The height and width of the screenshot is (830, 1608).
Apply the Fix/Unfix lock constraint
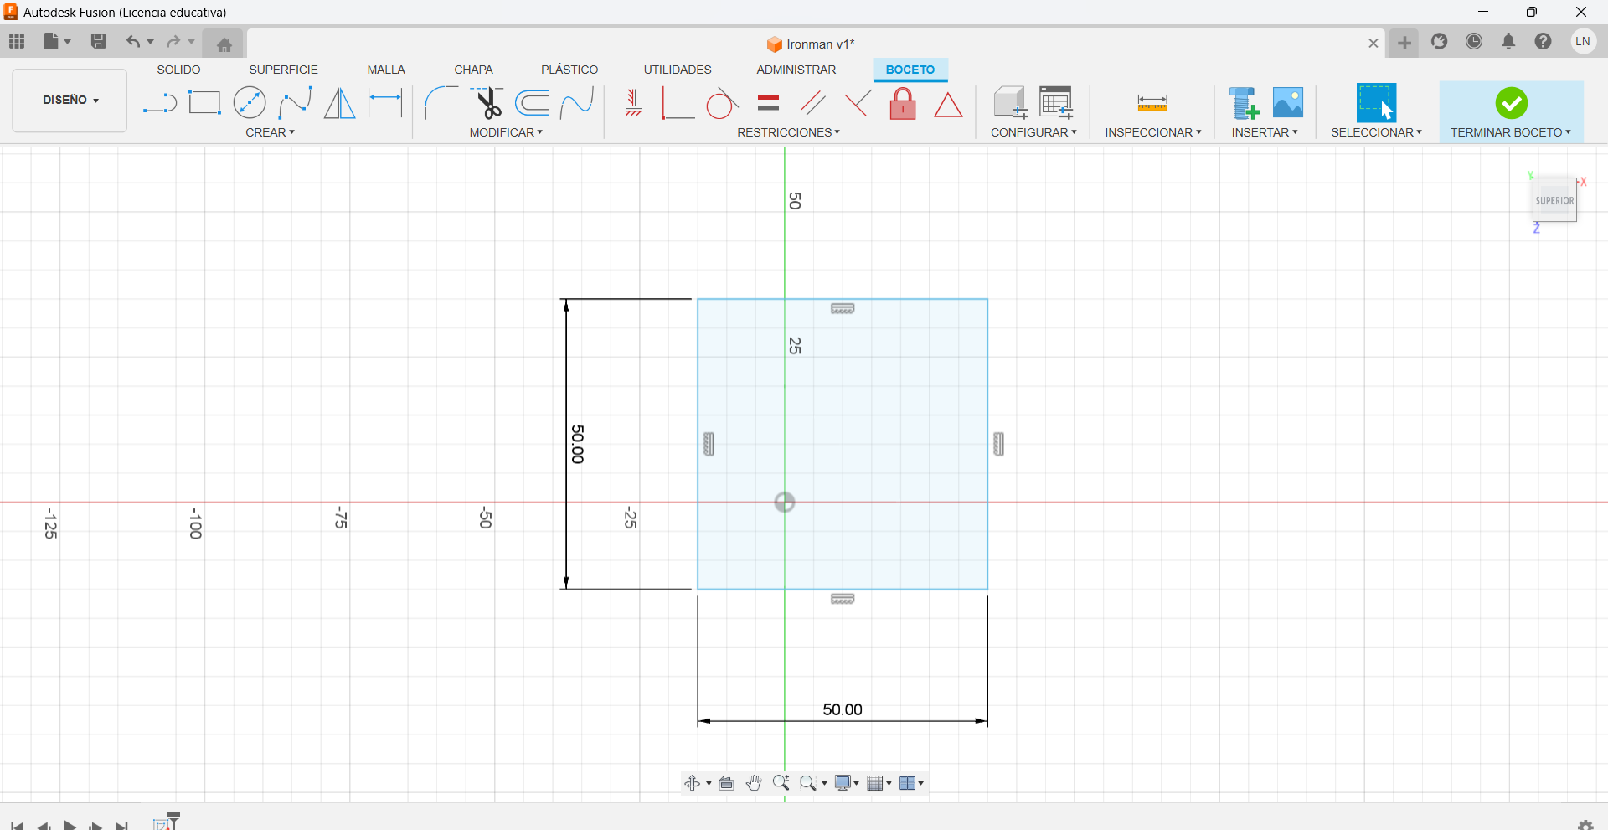point(903,103)
